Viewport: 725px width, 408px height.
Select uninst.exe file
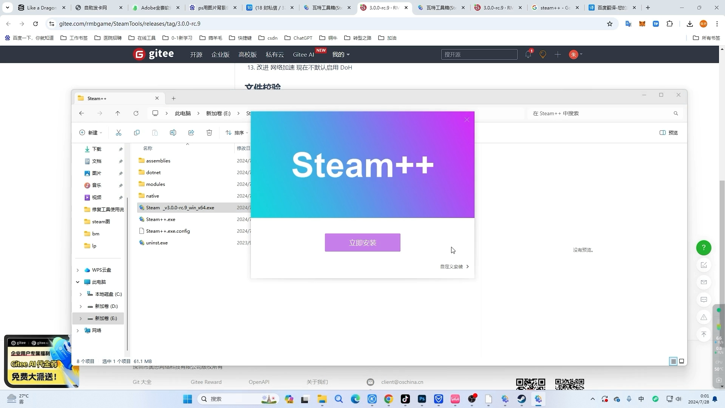[x=156, y=243]
